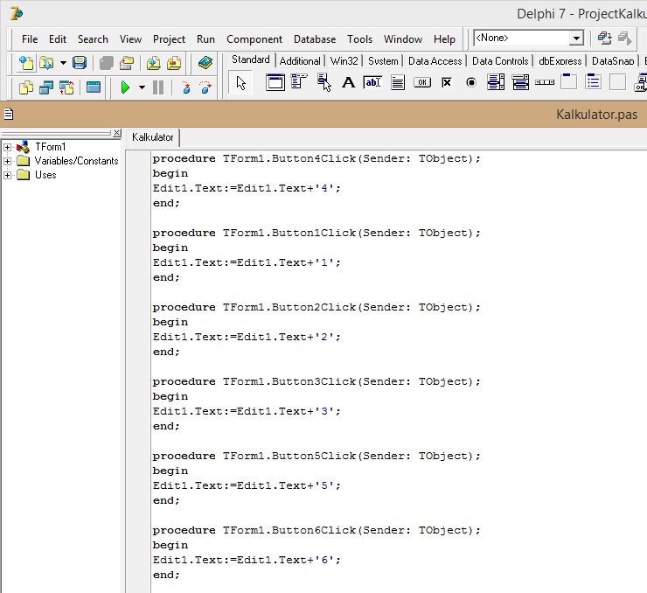
Task: Select the ScrollBar component in palette
Action: click(545, 82)
